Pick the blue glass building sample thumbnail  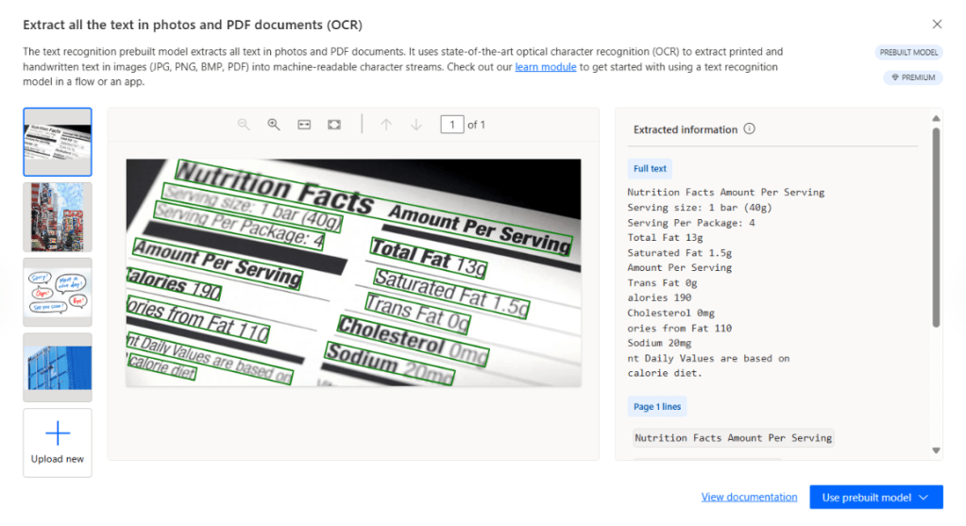pos(58,366)
